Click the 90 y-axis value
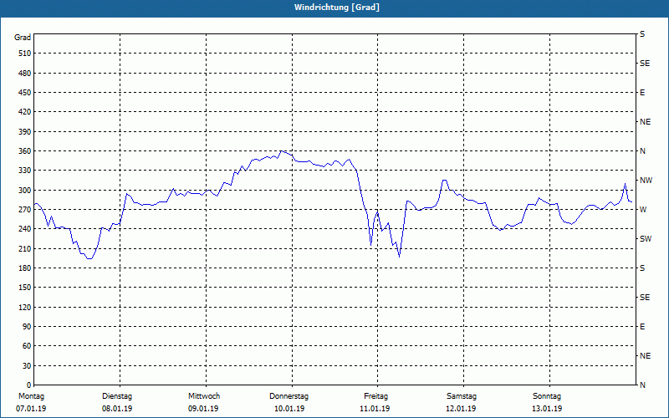 [x=27, y=327]
